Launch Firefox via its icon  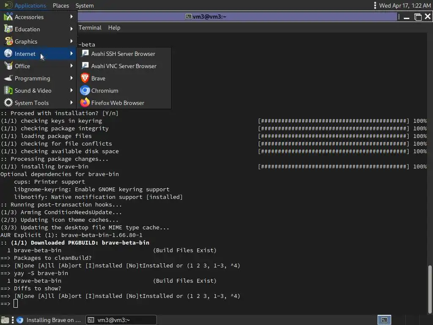85,103
